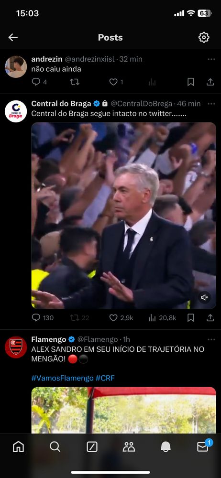This screenshot has height=478, width=221.
Task: Open the Flamengo profile avatar
Action: [x=16, y=347]
